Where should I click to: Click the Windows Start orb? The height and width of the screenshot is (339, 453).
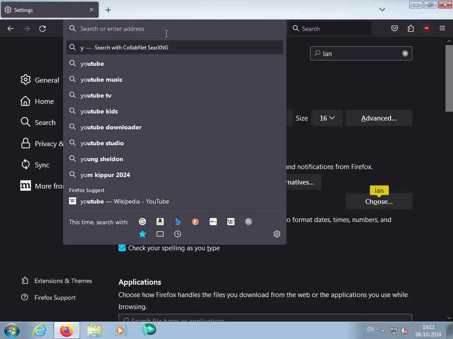[x=12, y=330]
